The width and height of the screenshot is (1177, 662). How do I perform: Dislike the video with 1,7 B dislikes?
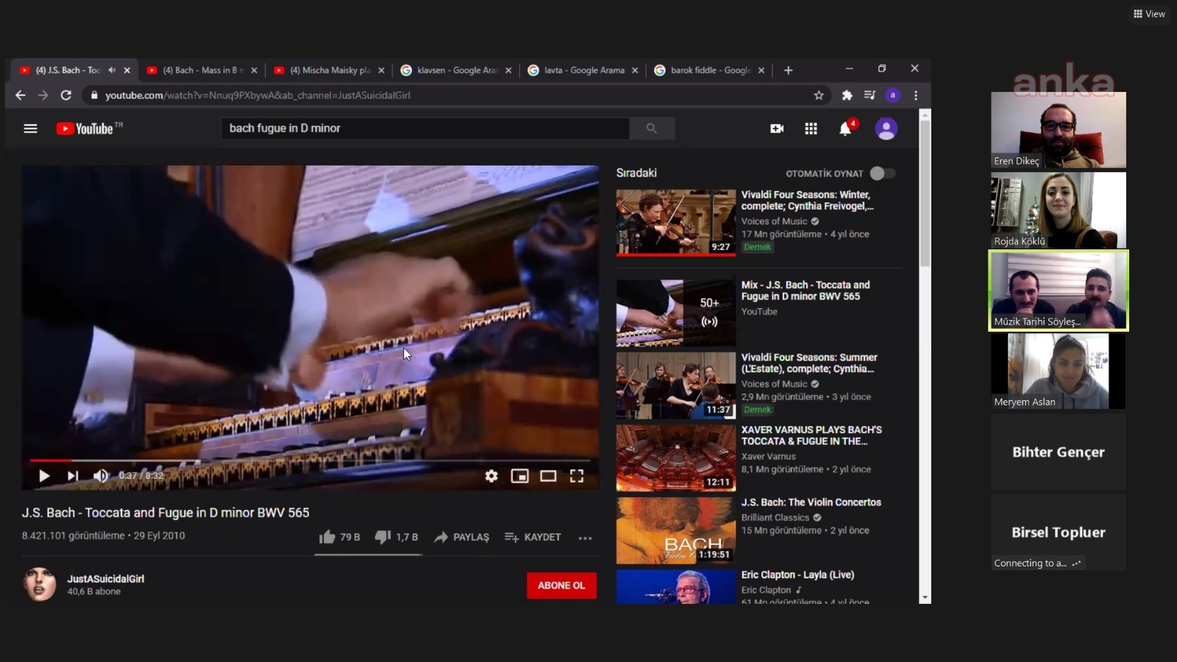(x=396, y=537)
